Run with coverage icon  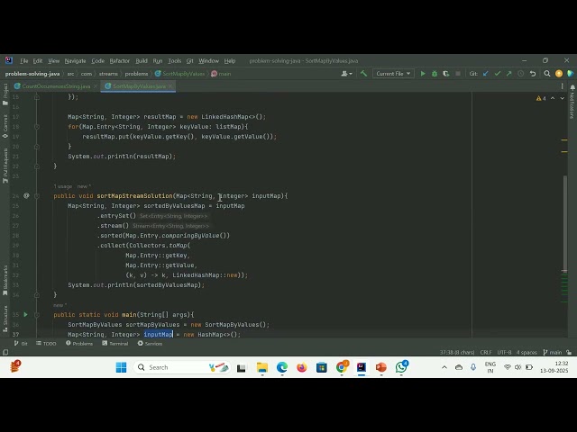click(446, 74)
